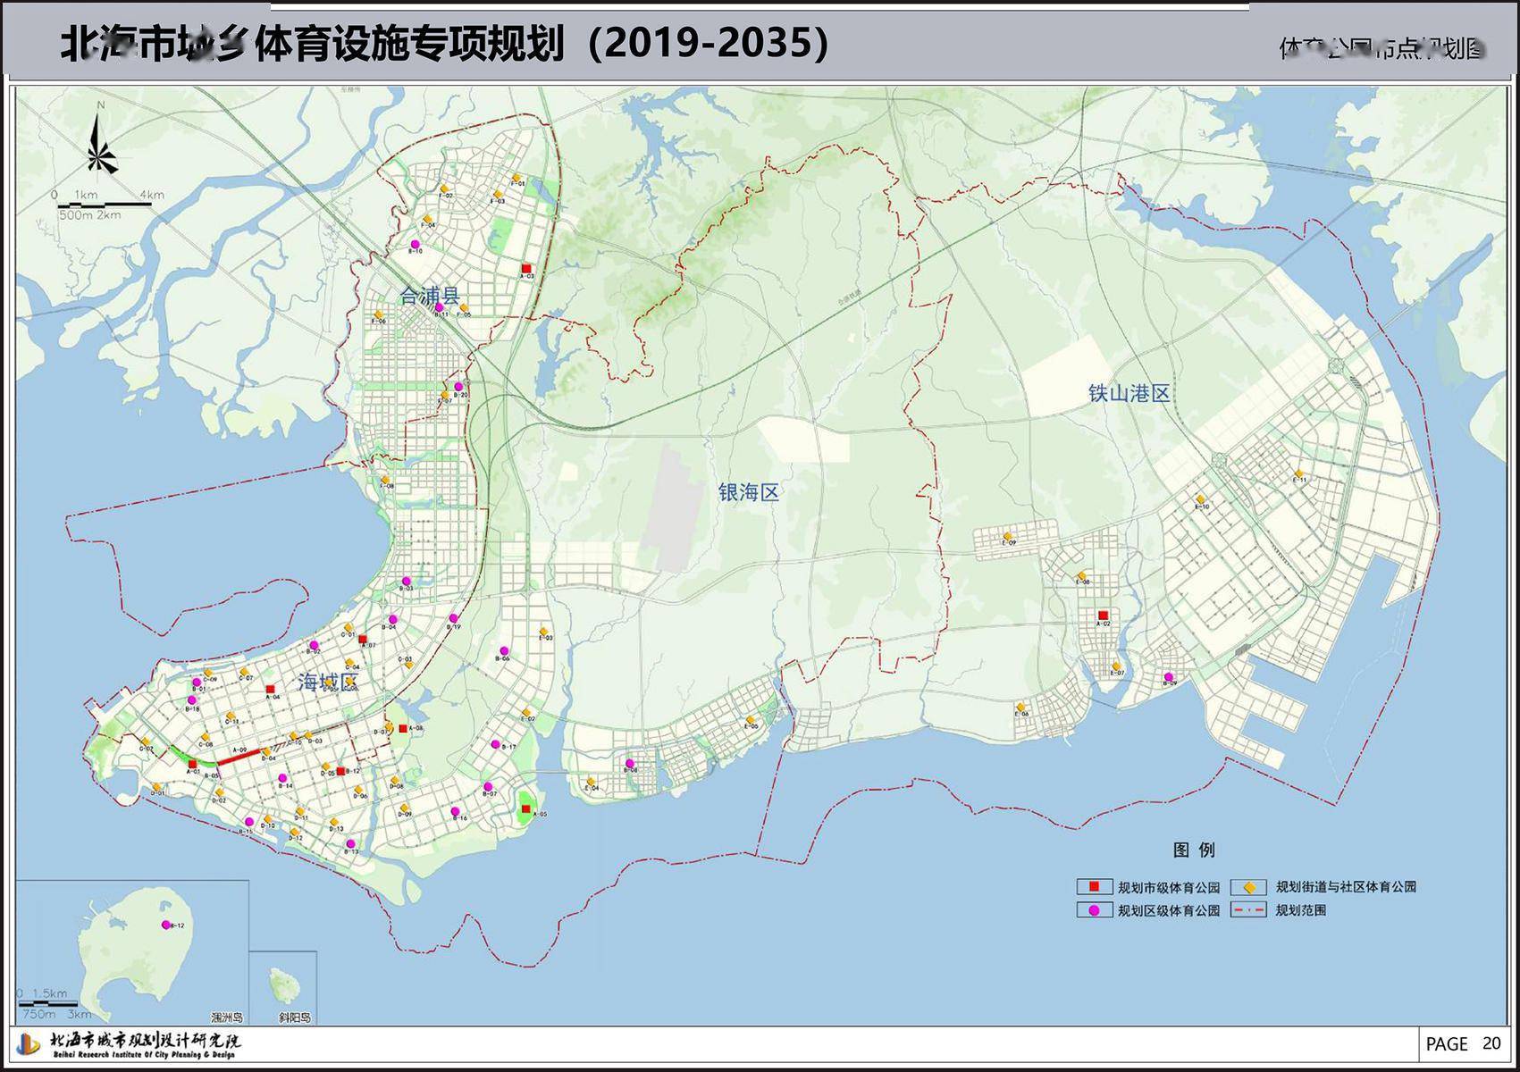
Task: Click the legend's orange diamond community park swatch
Action: [x=1250, y=887]
